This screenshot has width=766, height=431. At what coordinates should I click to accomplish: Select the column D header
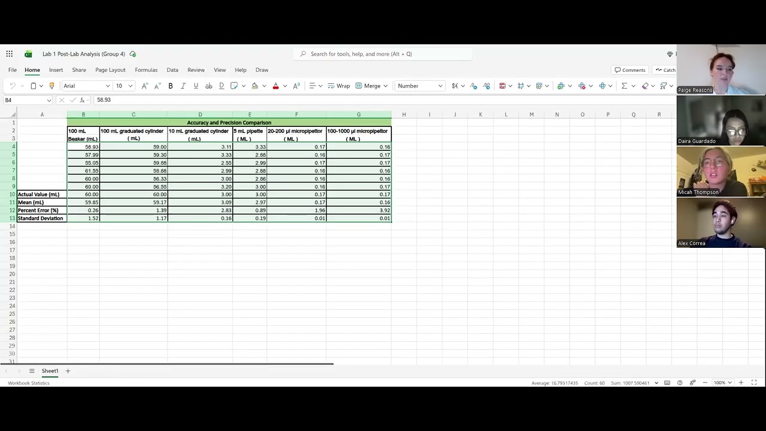(x=200, y=114)
